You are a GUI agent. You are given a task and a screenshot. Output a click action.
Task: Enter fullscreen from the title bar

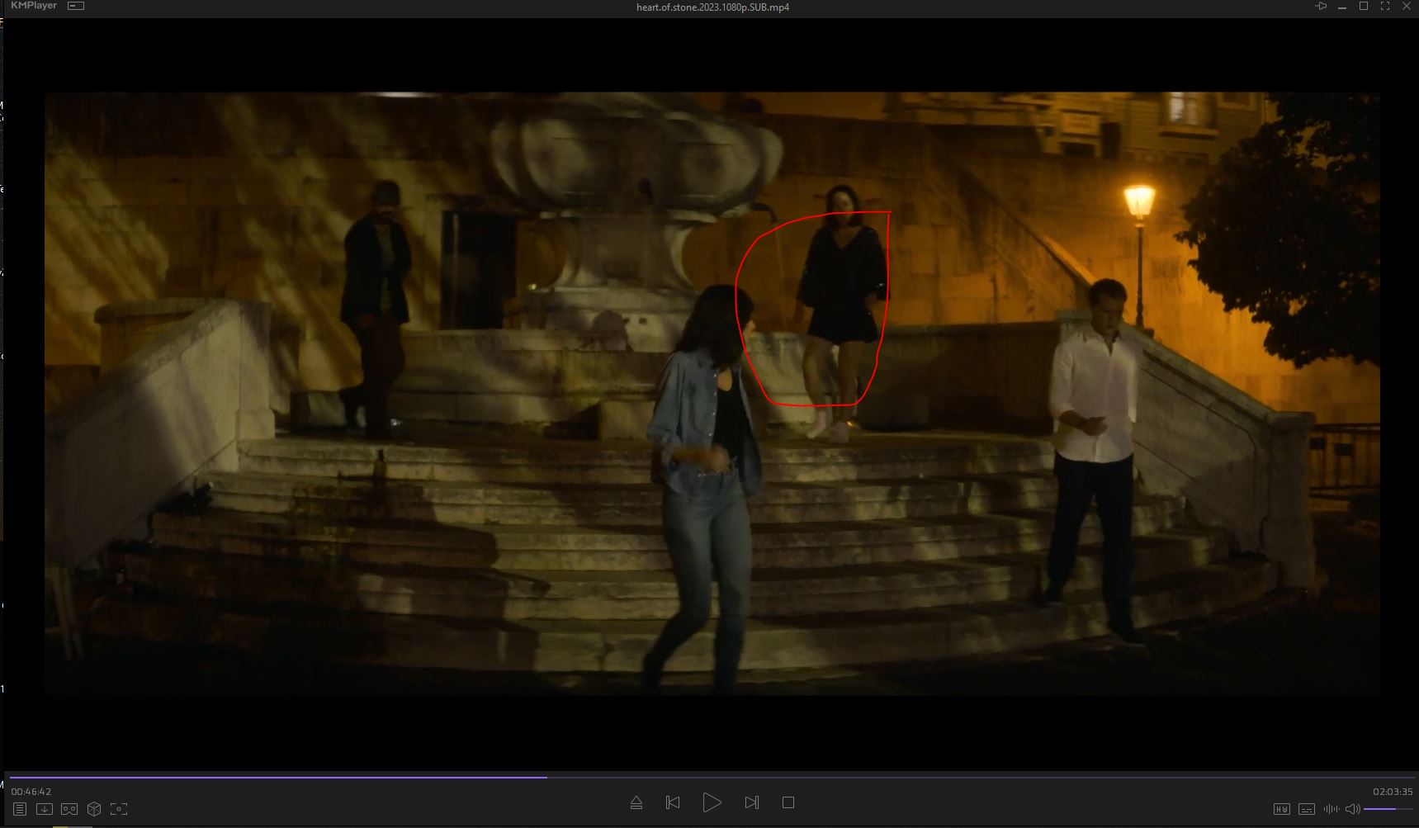pyautogui.click(x=1385, y=7)
